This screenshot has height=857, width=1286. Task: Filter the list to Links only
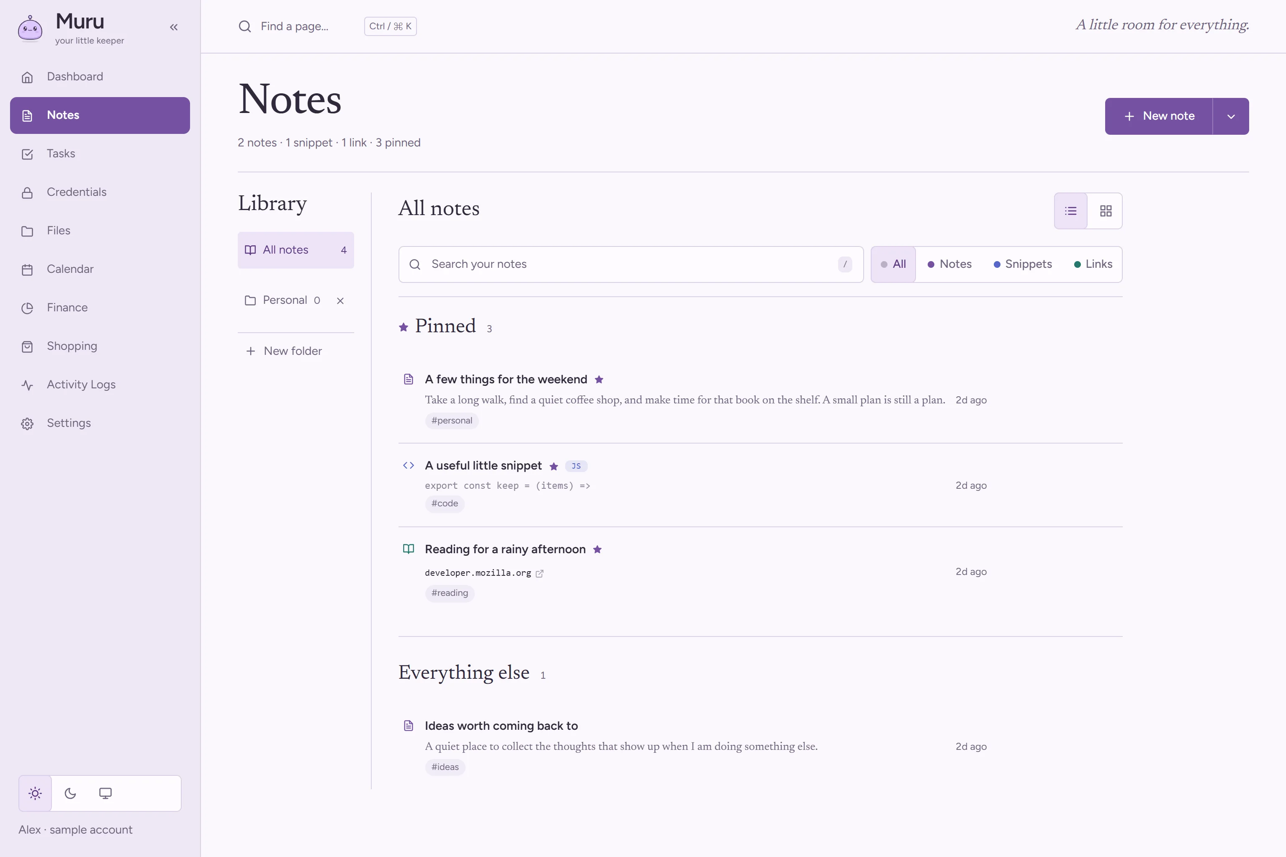(x=1093, y=264)
